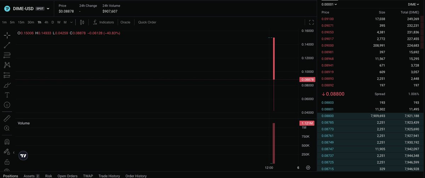Screen dimensions: 425x178
Task: Collapse the drawing toolbar side arrow
Action: point(14,153)
